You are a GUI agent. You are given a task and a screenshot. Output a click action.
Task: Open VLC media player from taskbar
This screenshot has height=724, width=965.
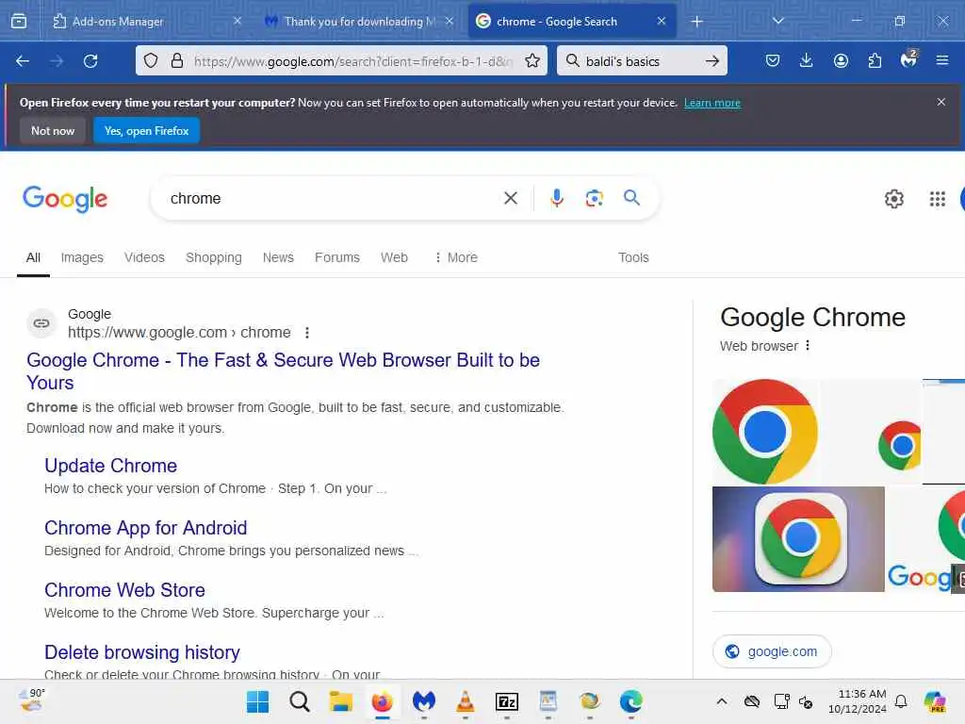click(x=466, y=701)
